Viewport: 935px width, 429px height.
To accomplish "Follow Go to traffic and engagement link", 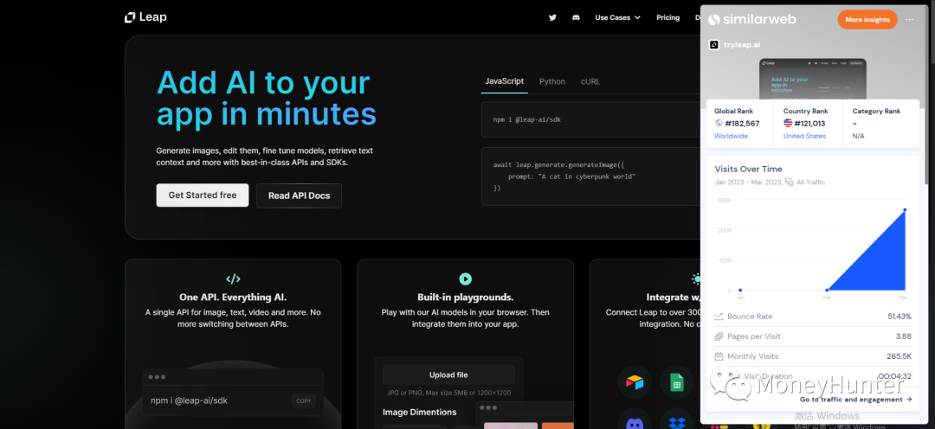I will click(856, 400).
